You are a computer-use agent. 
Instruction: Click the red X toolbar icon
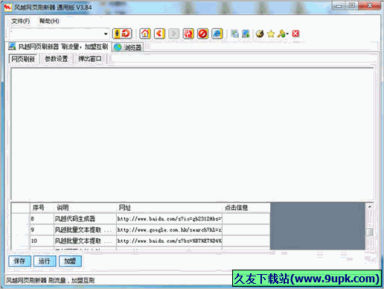click(295, 34)
